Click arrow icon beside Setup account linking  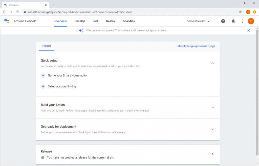point(43,86)
